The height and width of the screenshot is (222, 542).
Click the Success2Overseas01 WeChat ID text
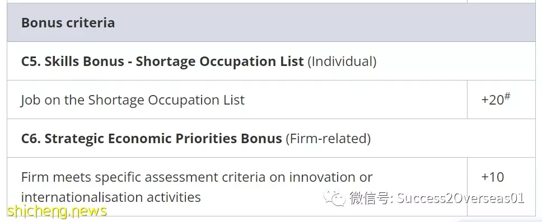[460, 198]
